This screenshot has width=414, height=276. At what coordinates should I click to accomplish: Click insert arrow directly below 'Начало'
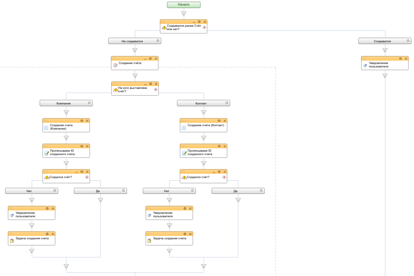tap(184, 14)
